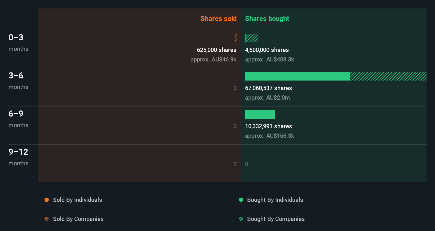Click the orange Sold By Individuals legend dot
Image resolution: width=435 pixels, height=231 pixels.
(x=47, y=200)
